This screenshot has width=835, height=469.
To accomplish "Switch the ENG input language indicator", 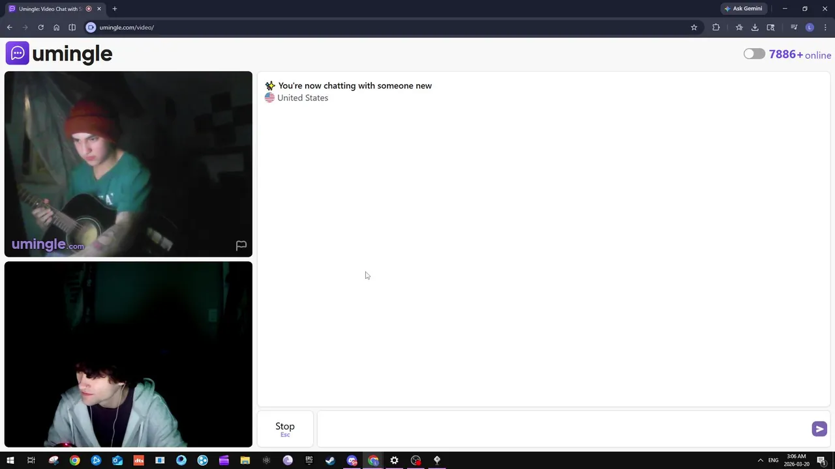I will point(773,461).
